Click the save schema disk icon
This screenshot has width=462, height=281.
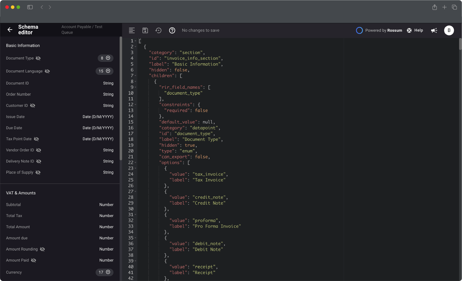point(145,30)
